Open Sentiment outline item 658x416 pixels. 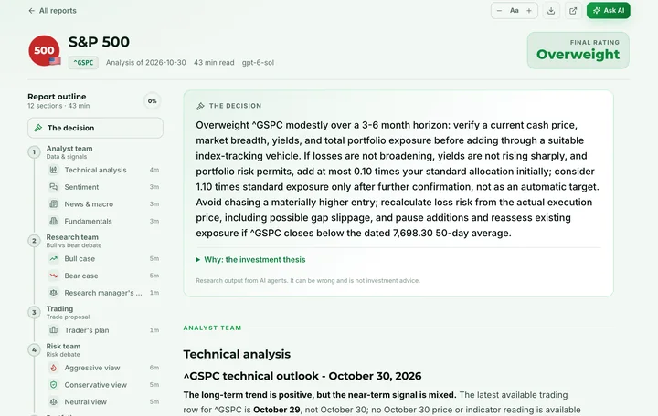coord(103,187)
